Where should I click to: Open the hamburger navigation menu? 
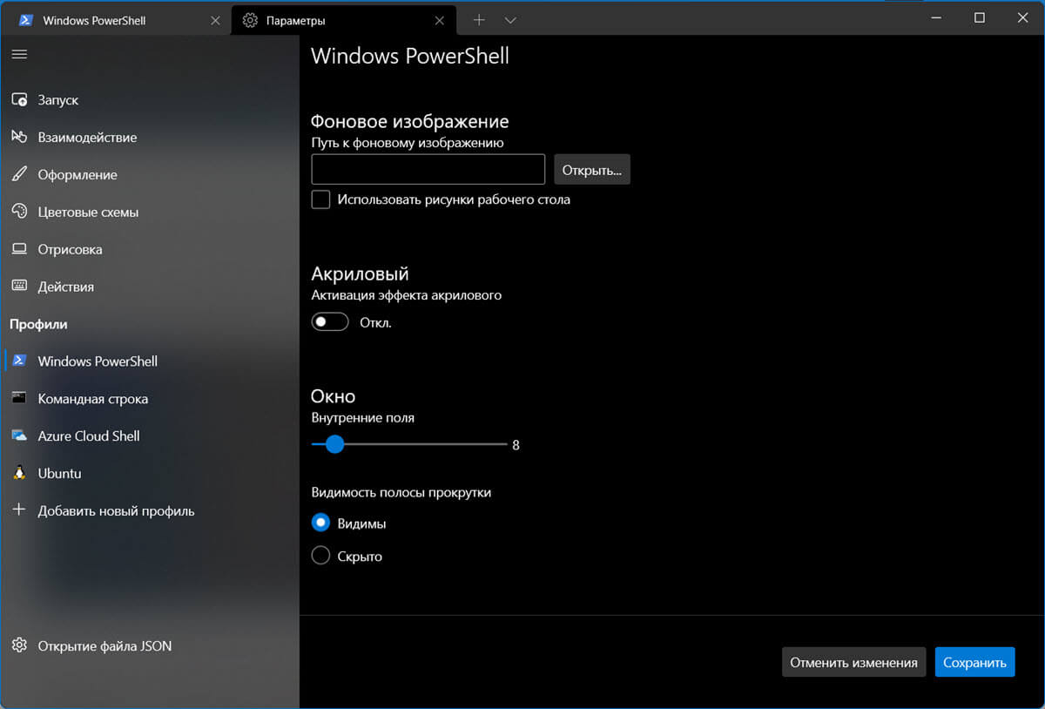point(19,54)
